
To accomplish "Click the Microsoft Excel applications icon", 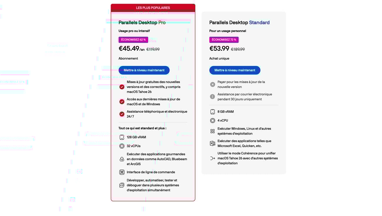I will 212,144.
